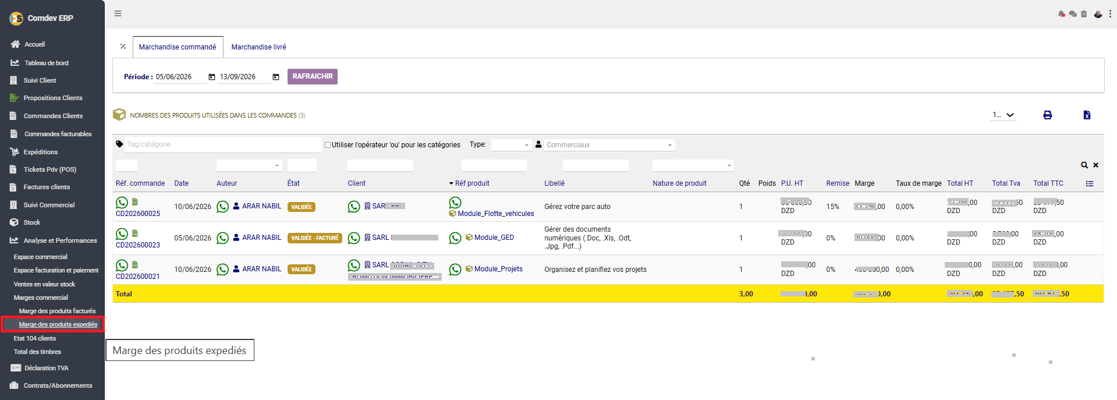The height and width of the screenshot is (400, 1117).
Task: Open Stock in the sidebar
Action: 32,222
